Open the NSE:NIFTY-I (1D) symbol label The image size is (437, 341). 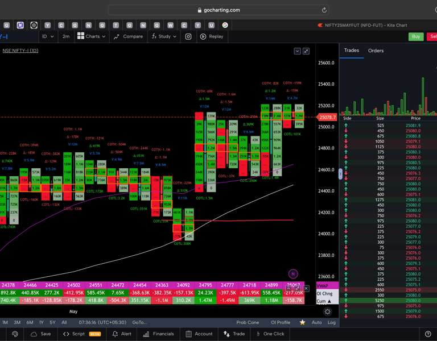(20, 51)
